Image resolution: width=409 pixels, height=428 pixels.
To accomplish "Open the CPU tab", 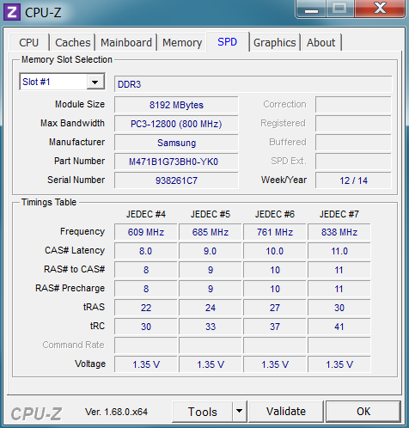I will 29,43.
